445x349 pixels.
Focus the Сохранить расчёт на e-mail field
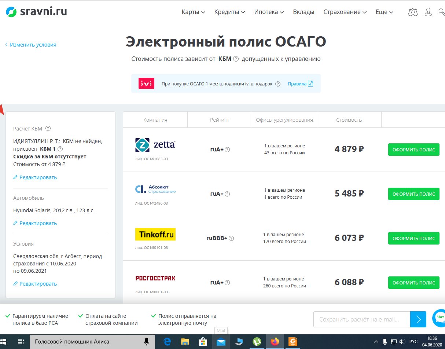pyautogui.click(x=362, y=319)
